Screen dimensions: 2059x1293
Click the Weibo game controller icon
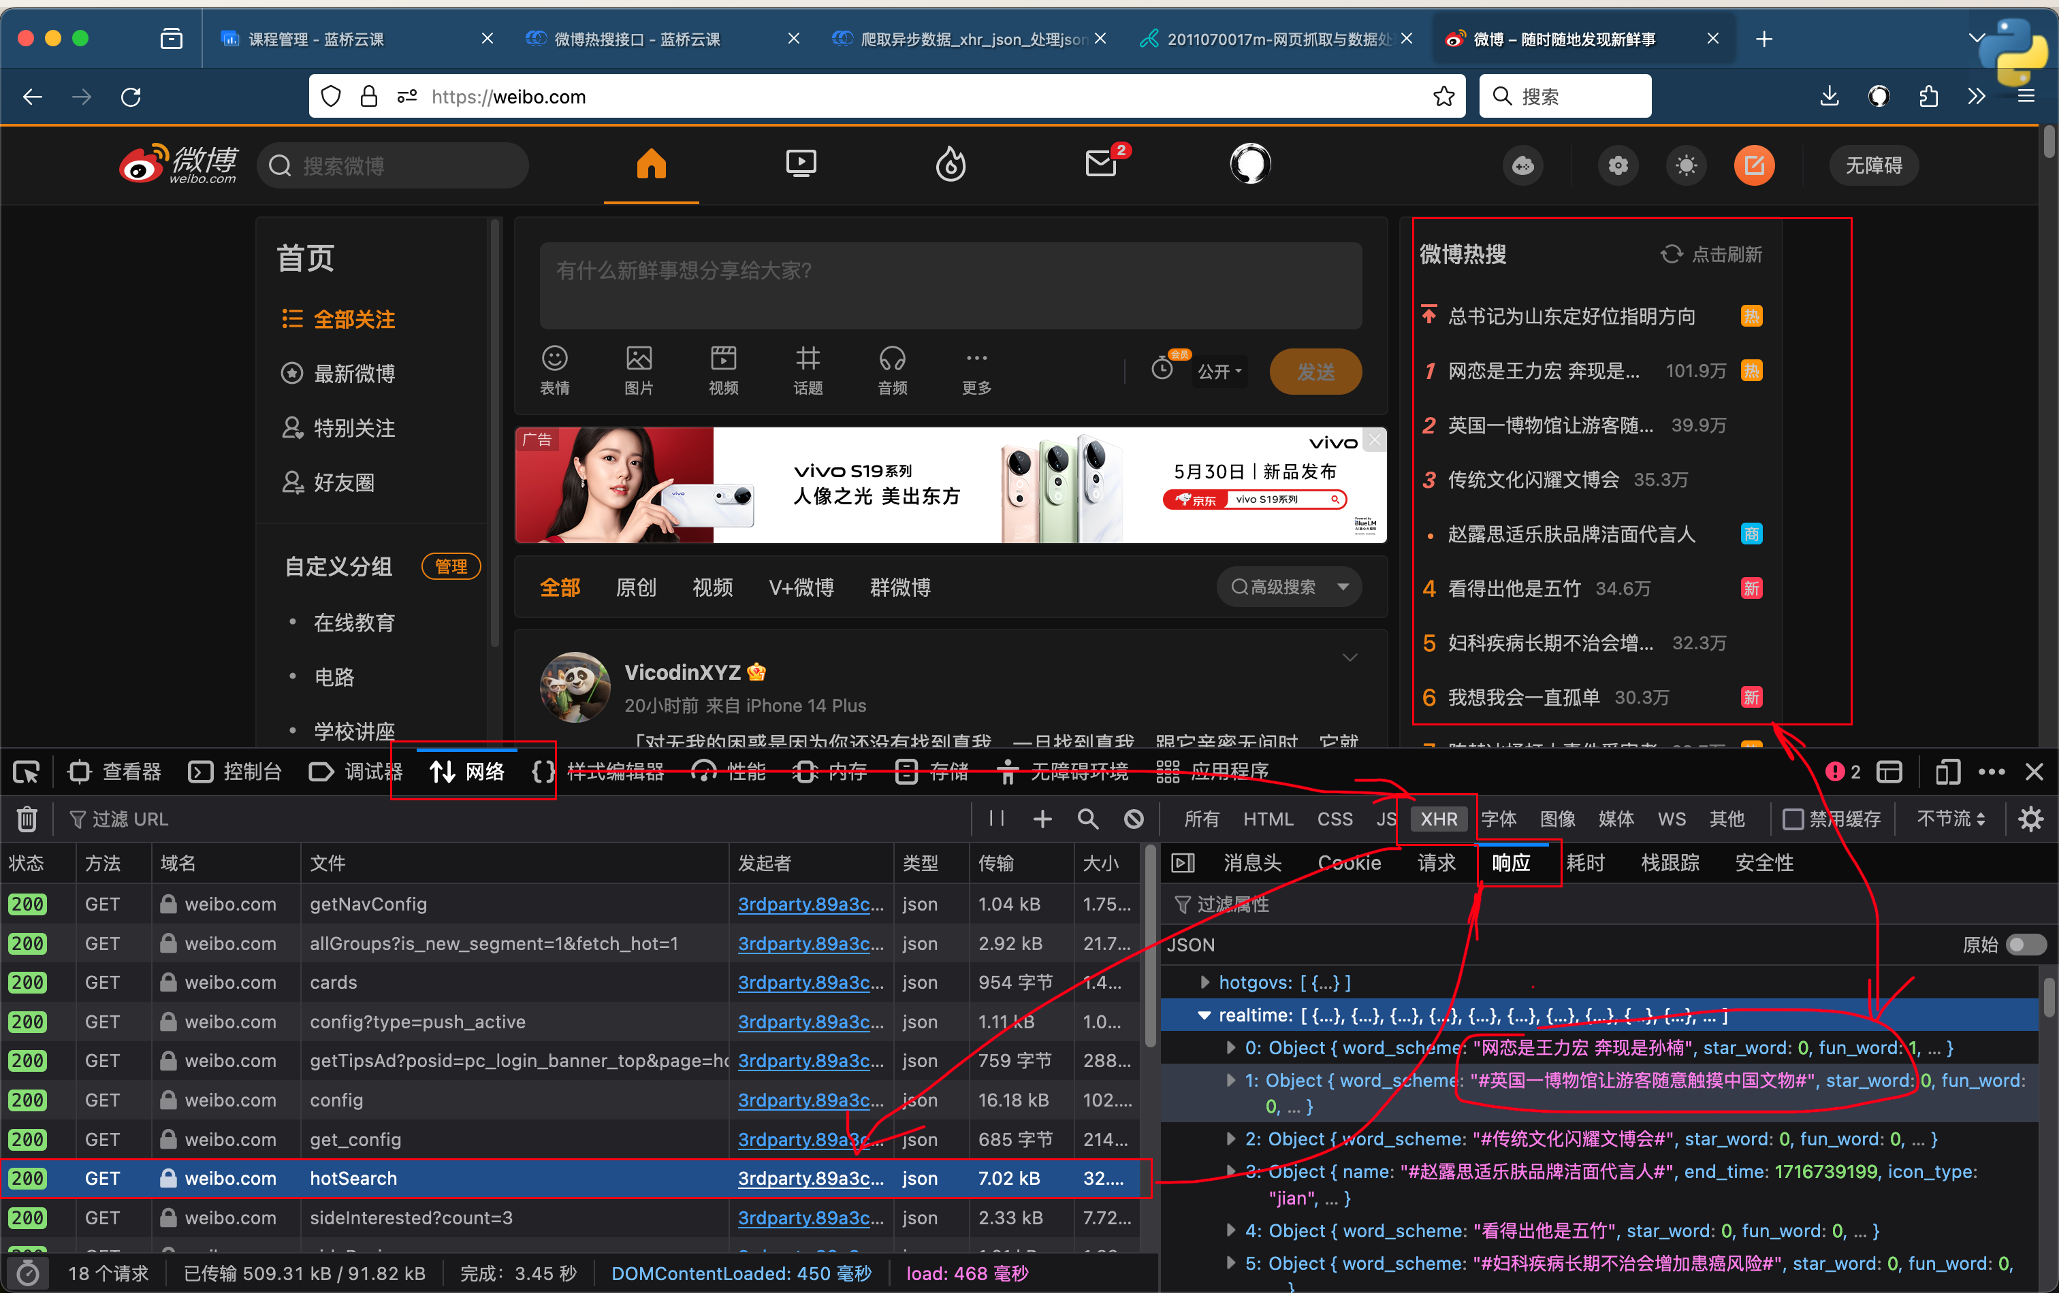tap(1524, 166)
